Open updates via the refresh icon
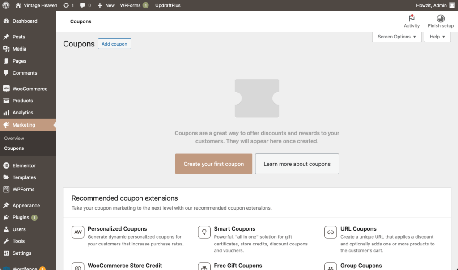The image size is (458, 270). coord(66,5)
